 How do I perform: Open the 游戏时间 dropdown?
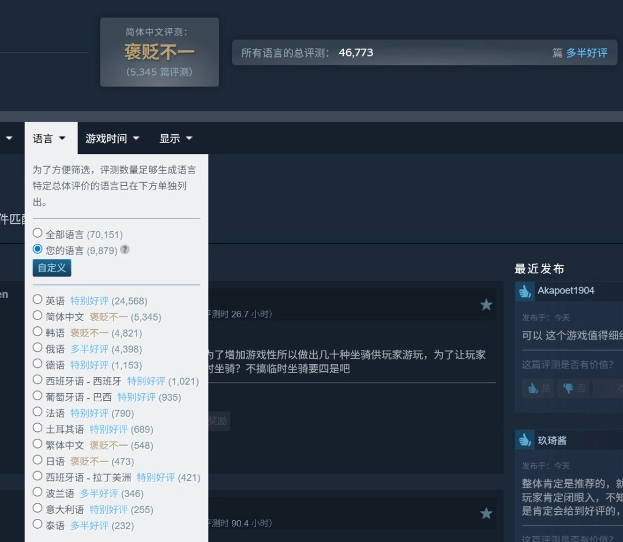[112, 138]
